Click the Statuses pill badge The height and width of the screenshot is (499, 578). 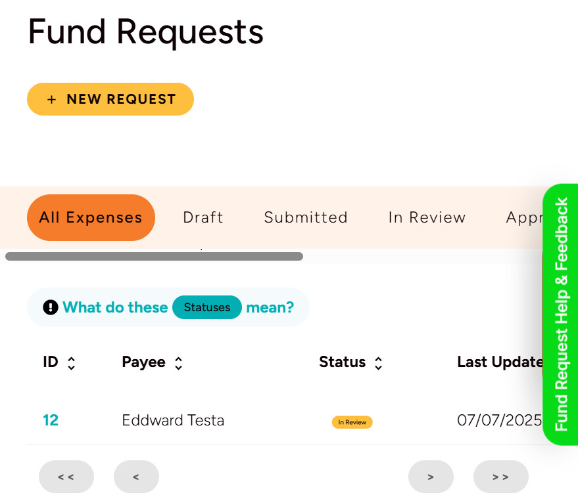click(206, 307)
